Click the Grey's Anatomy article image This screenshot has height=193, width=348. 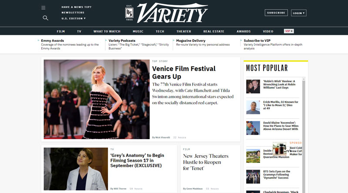click(76, 169)
